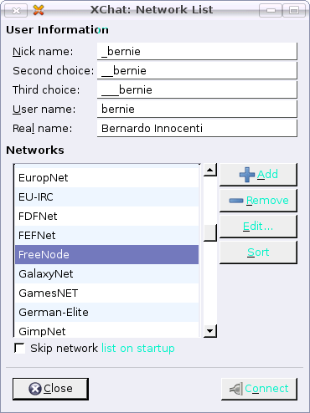Image resolution: width=310 pixels, height=413 pixels.
Task: Click the plug icon on Connect
Action: (x=236, y=389)
